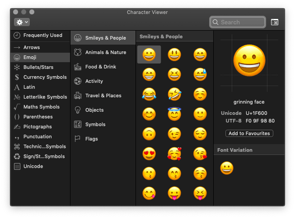Choose the Flags subcategory
This screenshot has width=295, height=218.
tap(103, 139)
